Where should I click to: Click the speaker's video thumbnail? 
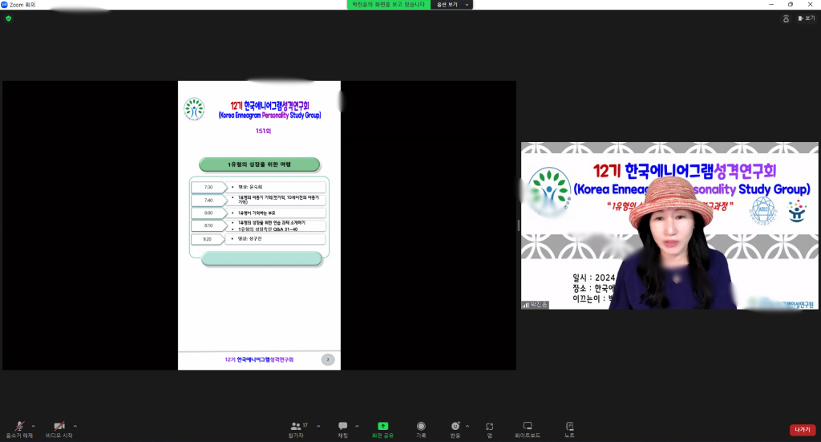pos(669,225)
